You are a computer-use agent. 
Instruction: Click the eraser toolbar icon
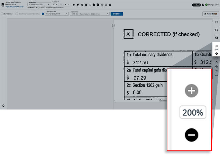[78, 5]
